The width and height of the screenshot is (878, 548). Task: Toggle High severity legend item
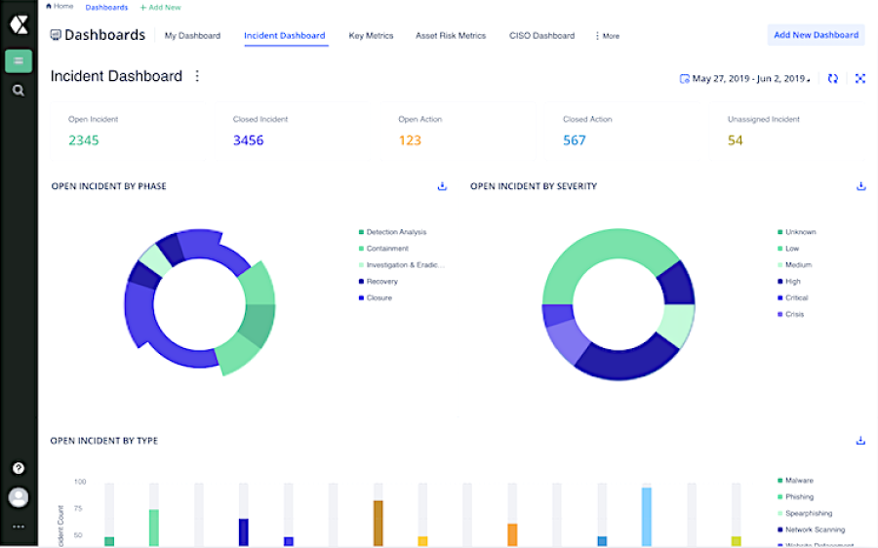pyautogui.click(x=789, y=282)
